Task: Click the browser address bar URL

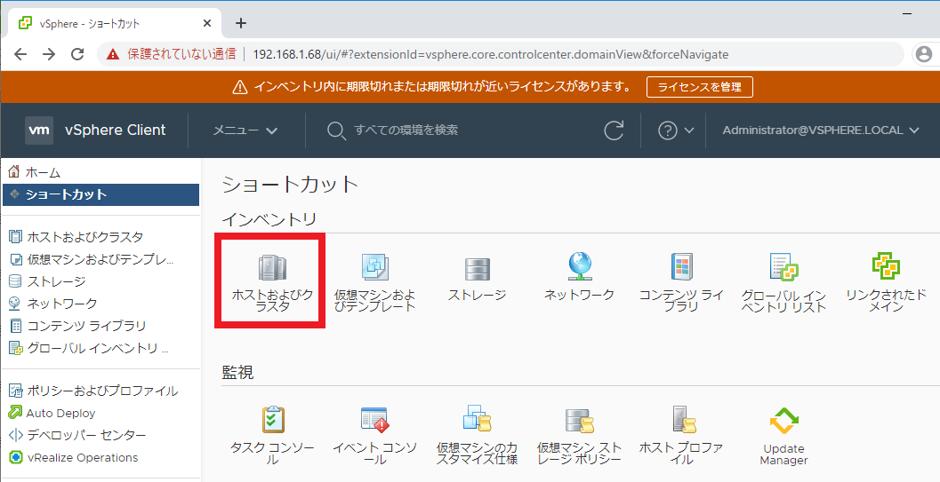Action: click(490, 54)
